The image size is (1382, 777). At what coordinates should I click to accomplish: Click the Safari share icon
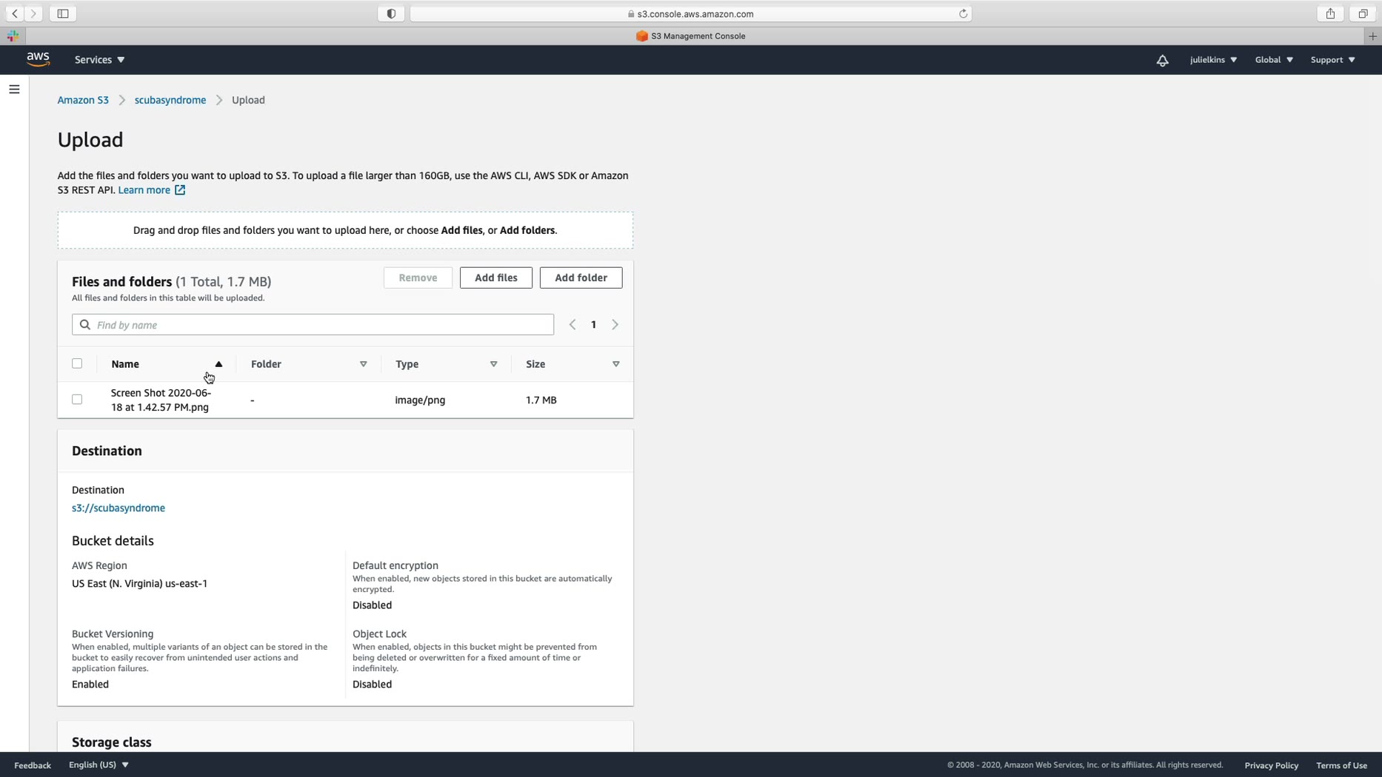point(1330,13)
